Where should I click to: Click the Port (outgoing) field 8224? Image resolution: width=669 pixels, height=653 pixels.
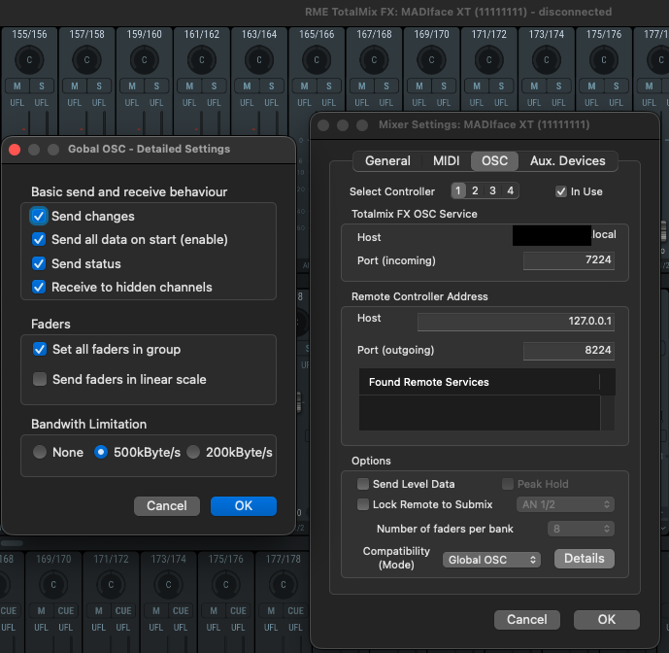pyautogui.click(x=569, y=350)
